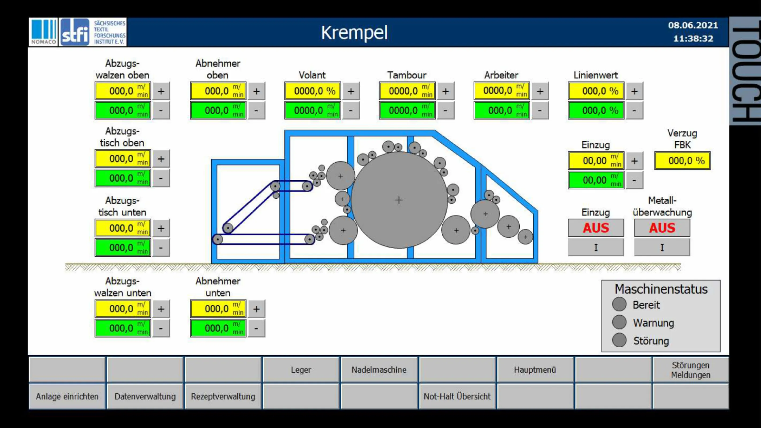Click yellow Tambour setpoint field
The height and width of the screenshot is (428, 761).
(x=407, y=91)
